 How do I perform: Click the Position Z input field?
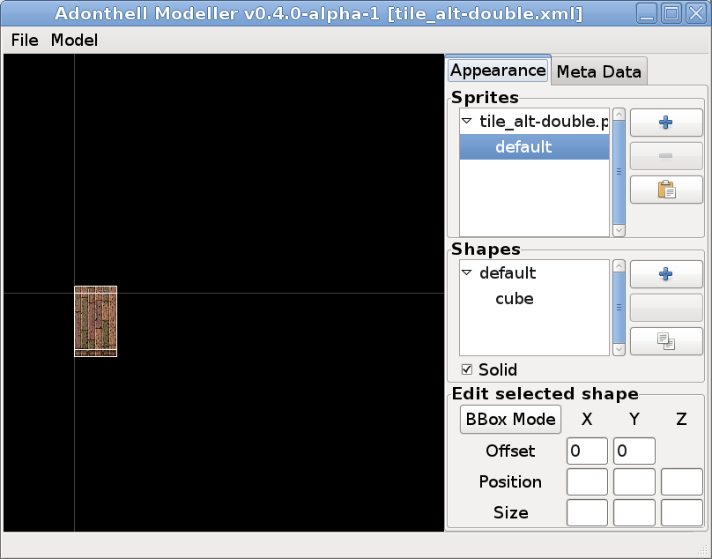[681, 481]
